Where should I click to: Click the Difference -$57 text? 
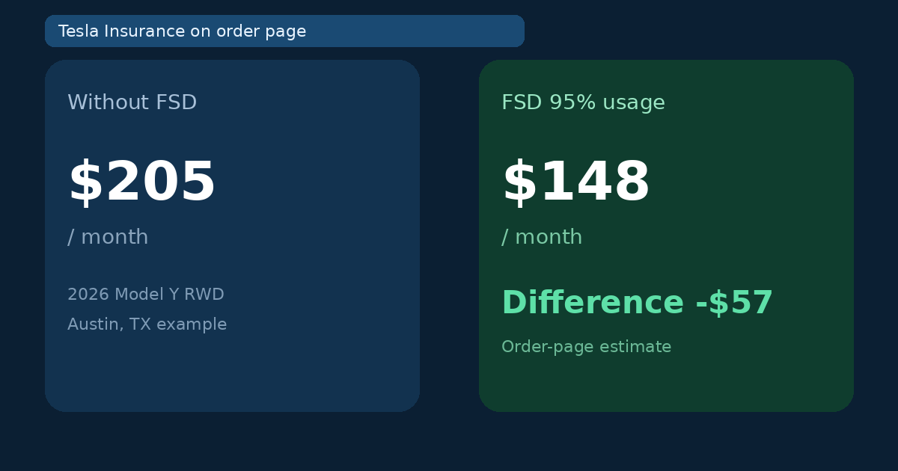(637, 304)
